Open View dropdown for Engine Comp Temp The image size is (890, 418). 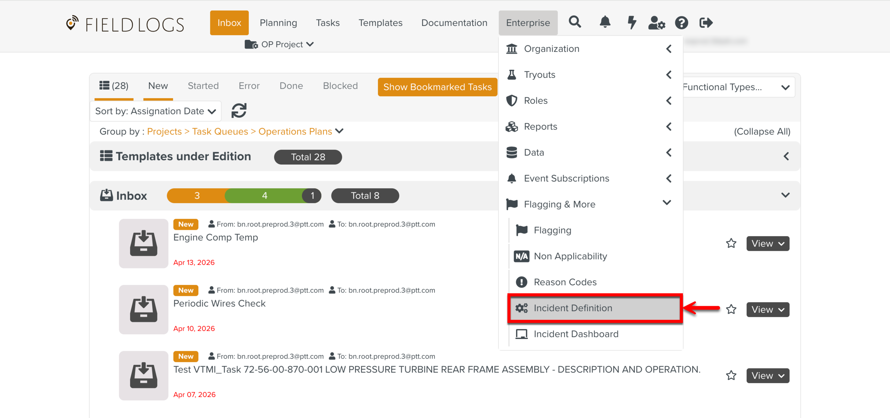point(767,244)
